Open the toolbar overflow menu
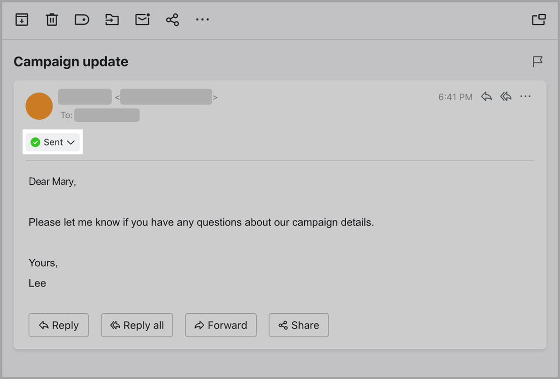 (202, 19)
